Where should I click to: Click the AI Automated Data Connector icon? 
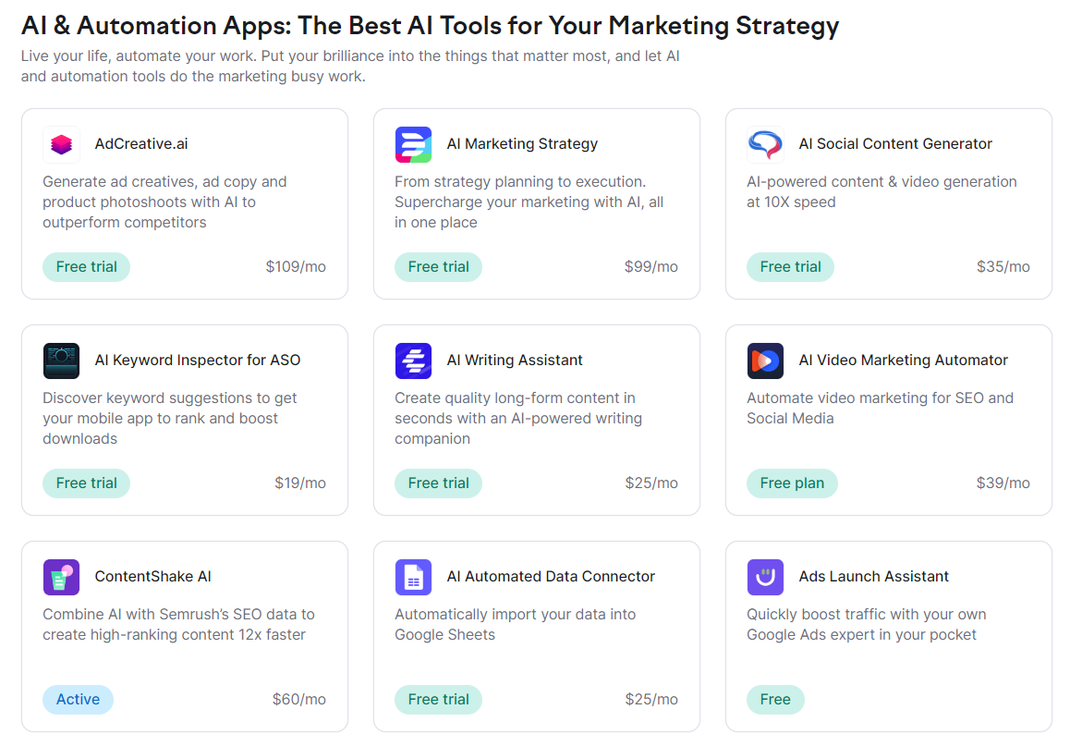pyautogui.click(x=413, y=577)
